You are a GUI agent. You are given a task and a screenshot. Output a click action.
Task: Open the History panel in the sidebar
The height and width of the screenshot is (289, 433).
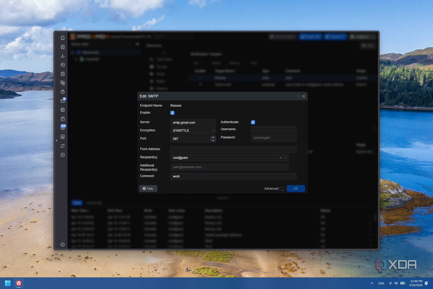[x=62, y=65]
